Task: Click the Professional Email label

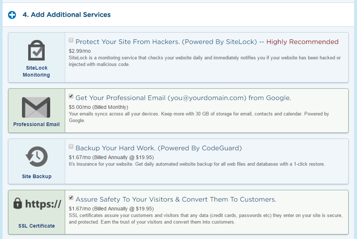Action: 36,124
